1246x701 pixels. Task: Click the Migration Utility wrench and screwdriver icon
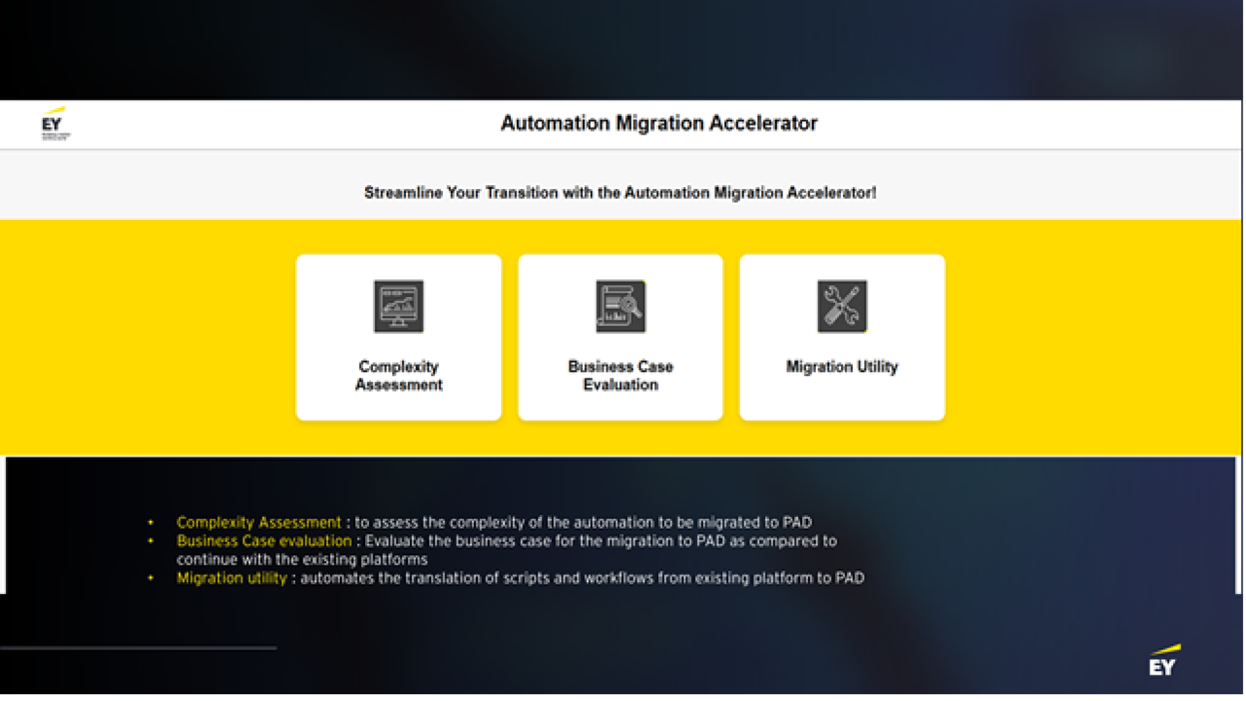(x=842, y=307)
